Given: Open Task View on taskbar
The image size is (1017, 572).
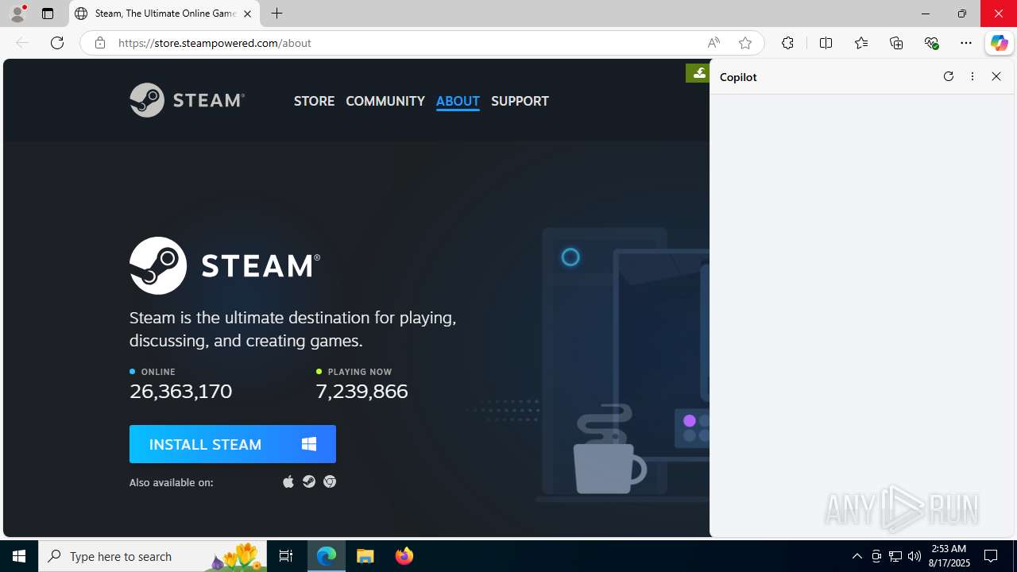Looking at the screenshot, I should (x=286, y=556).
